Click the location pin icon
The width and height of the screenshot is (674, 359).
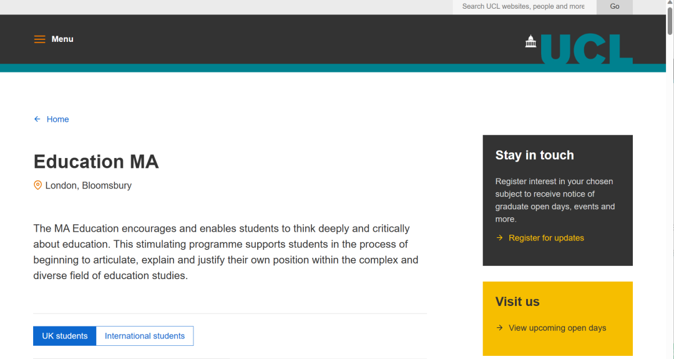[37, 185]
